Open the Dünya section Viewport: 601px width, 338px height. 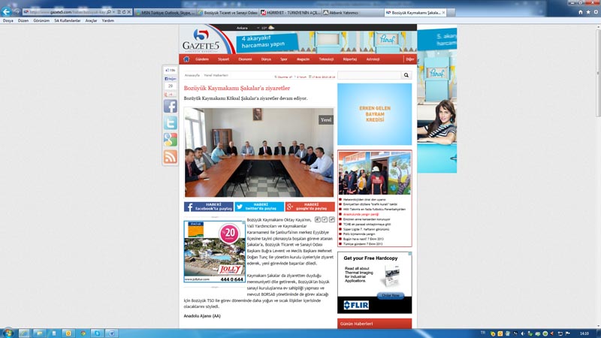coord(266,59)
